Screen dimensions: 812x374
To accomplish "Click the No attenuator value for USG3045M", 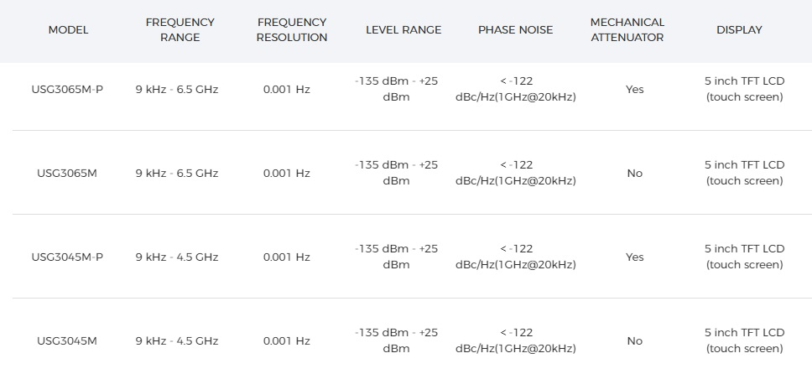I will [x=634, y=340].
